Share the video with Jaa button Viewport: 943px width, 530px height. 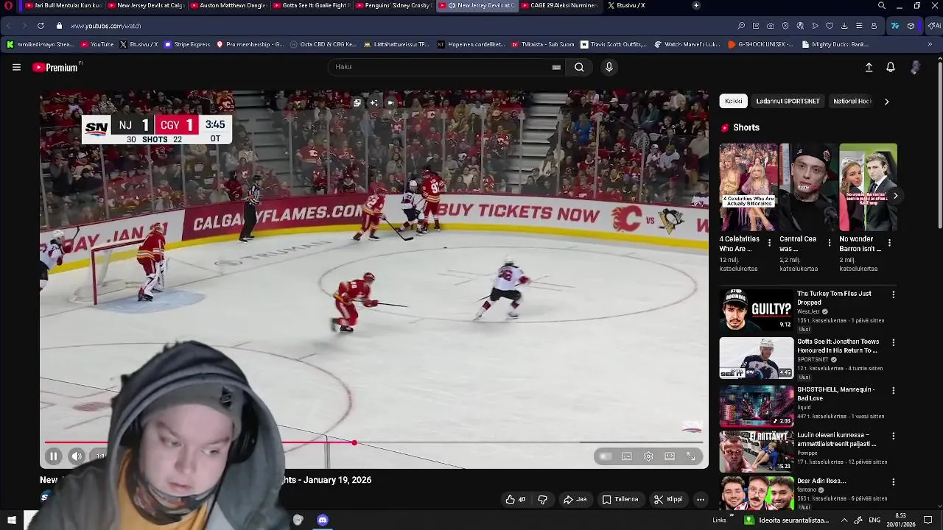pos(575,499)
